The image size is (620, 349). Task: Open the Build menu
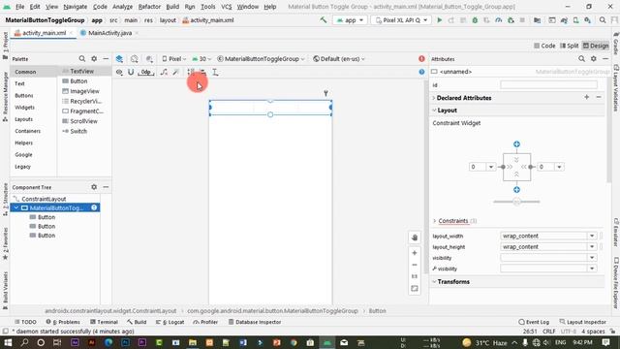pos(172,7)
